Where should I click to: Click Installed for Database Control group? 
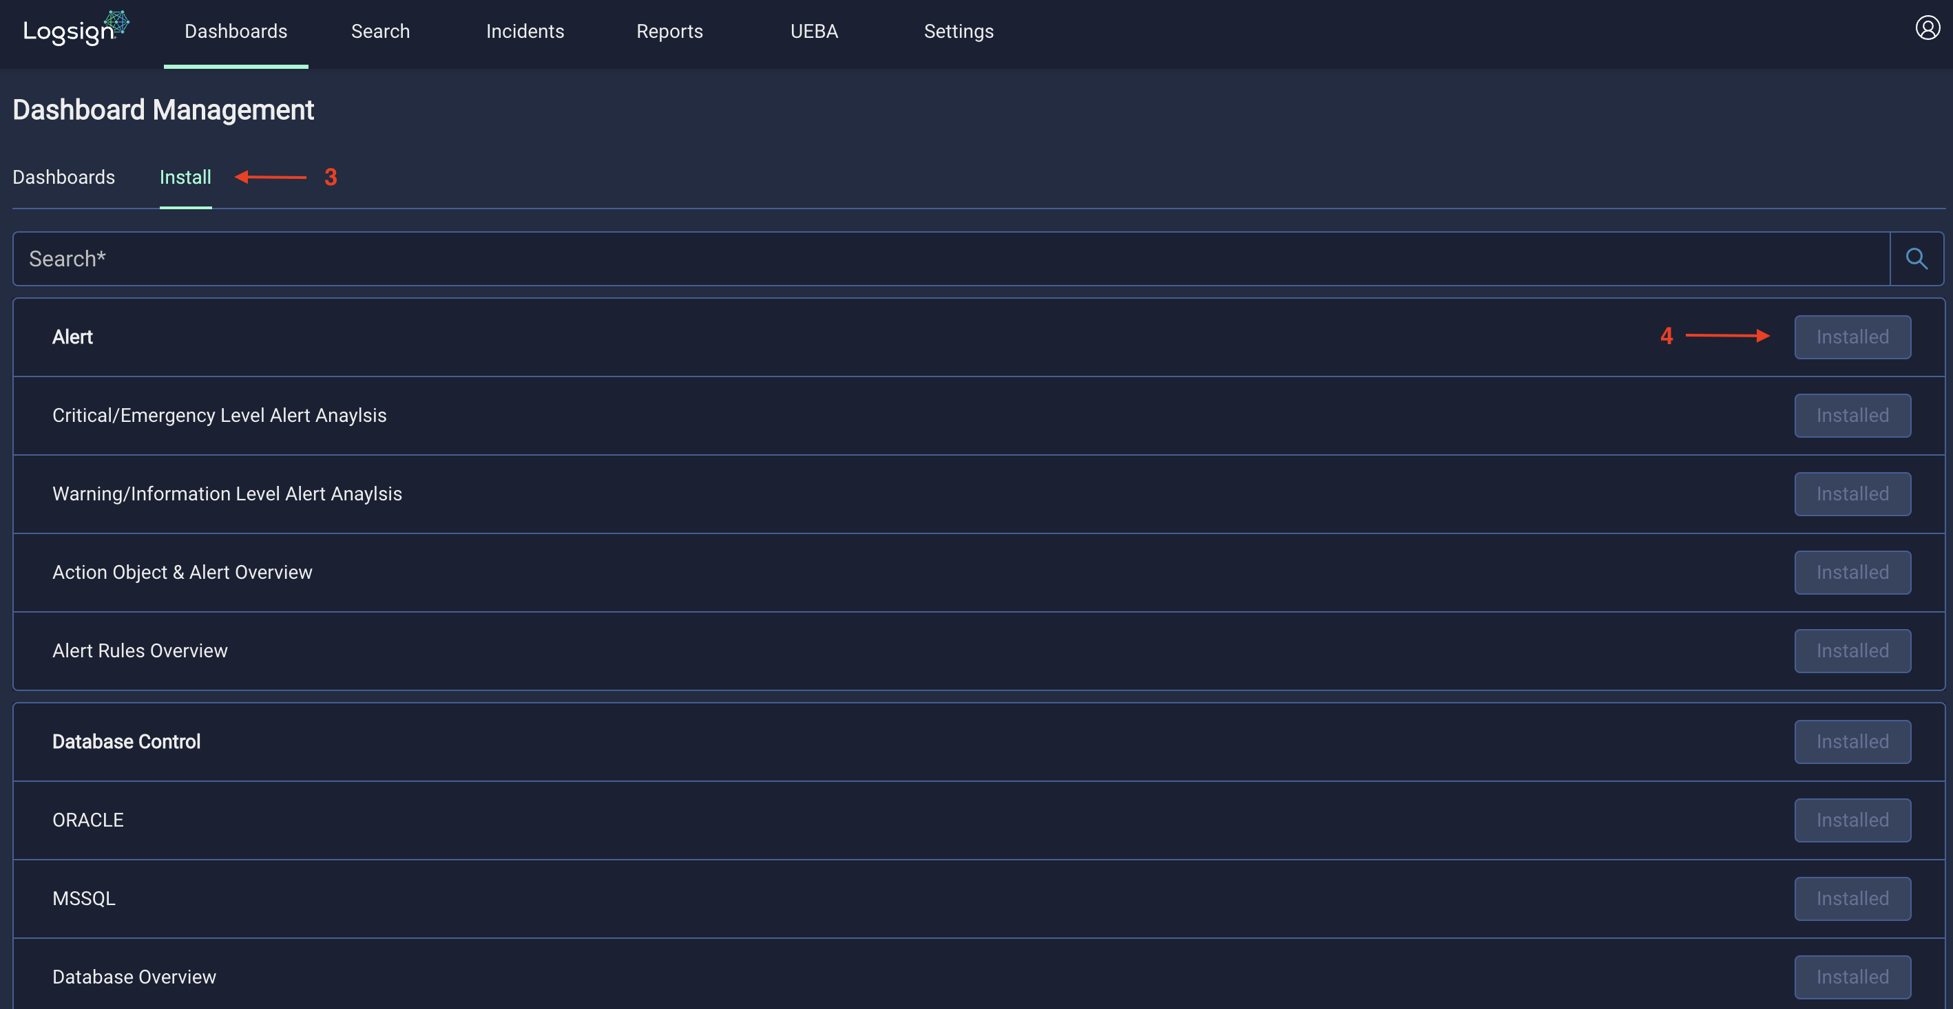[1852, 741]
